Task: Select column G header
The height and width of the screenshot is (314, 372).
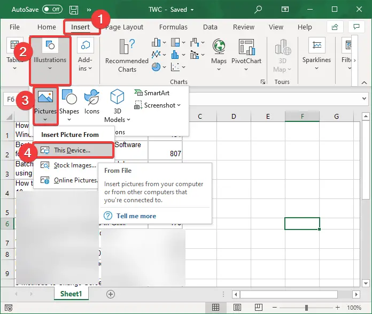Action: tap(336, 117)
